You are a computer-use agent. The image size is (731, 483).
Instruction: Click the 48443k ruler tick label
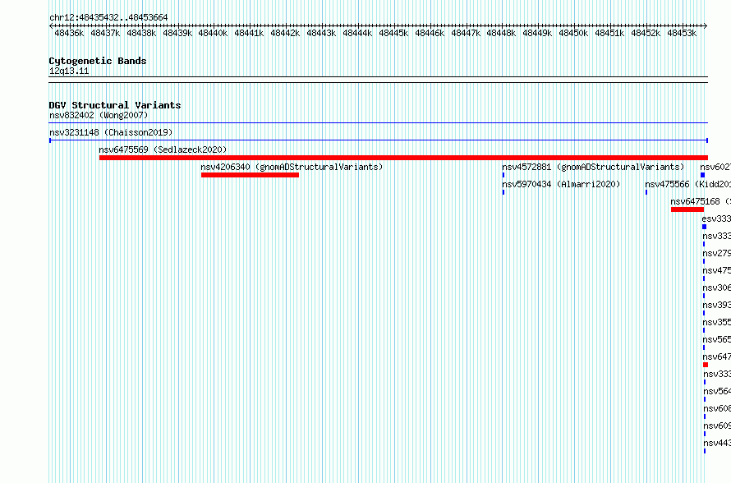(321, 33)
